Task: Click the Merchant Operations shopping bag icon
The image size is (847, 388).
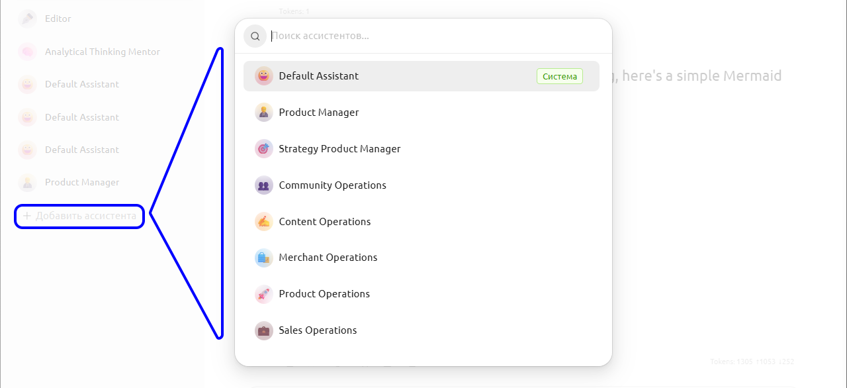Action: pyautogui.click(x=263, y=258)
